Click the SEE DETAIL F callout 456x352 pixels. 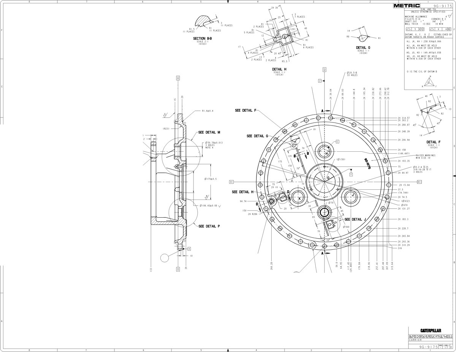tap(245, 110)
